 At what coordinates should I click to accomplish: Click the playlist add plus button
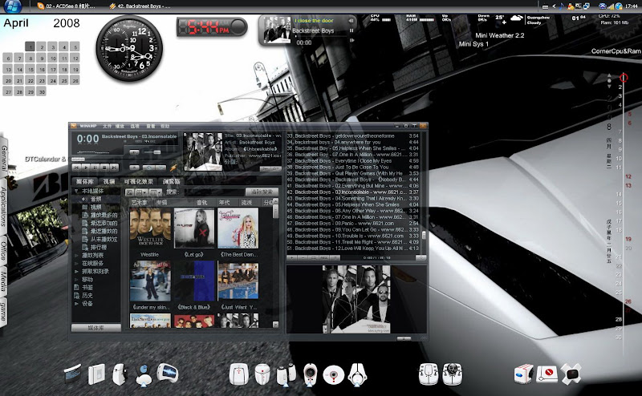[291, 258]
